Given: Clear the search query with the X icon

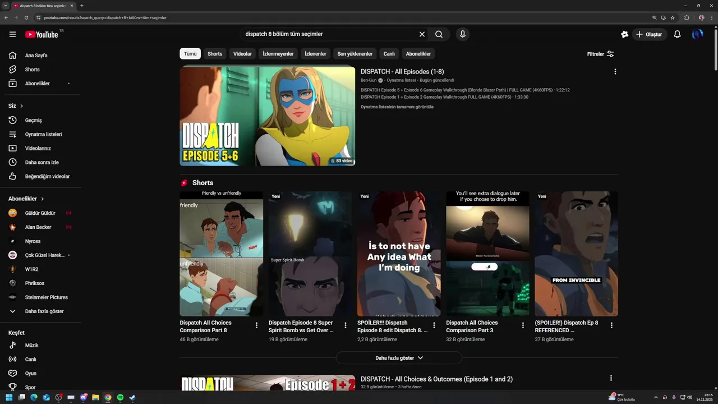Looking at the screenshot, I should pos(422,34).
